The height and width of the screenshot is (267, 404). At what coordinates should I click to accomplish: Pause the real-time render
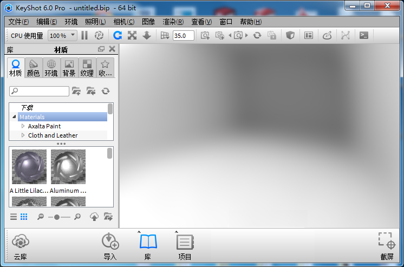(x=84, y=35)
